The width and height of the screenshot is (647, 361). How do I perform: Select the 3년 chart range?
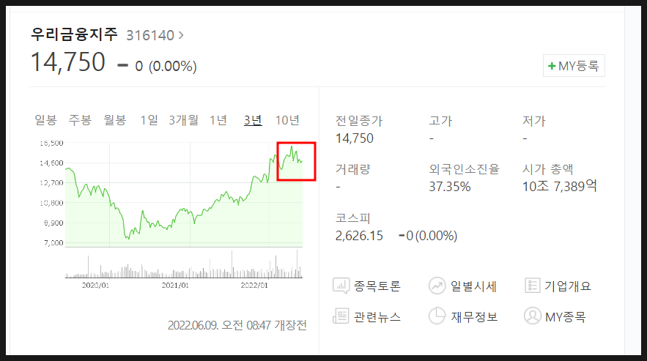click(253, 120)
